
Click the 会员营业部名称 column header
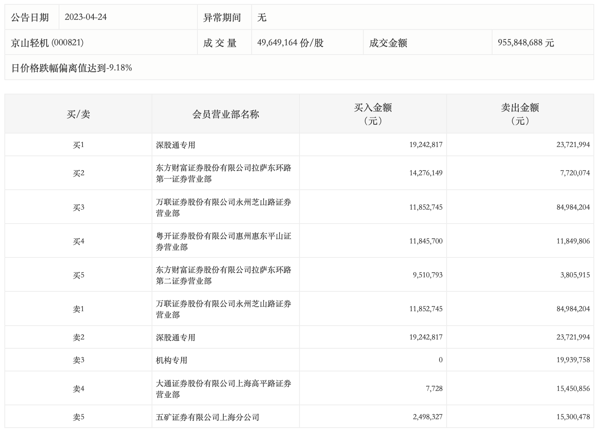coord(225,114)
